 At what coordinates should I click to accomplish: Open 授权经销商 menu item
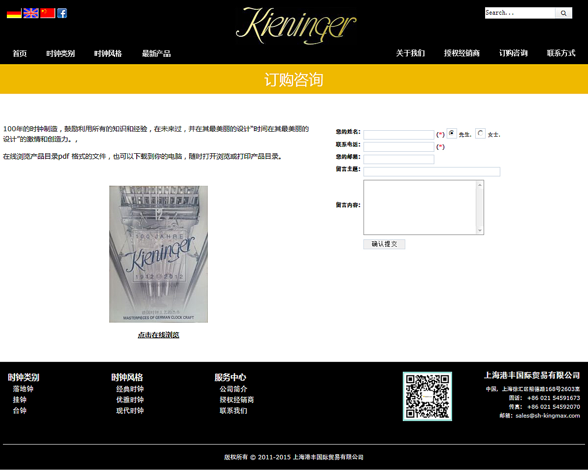pos(462,53)
